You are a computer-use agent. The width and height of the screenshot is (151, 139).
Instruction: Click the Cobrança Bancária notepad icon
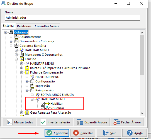coord(16,46)
